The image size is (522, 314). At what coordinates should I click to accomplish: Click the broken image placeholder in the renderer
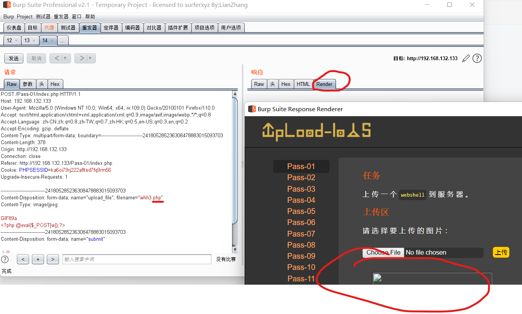pos(377,278)
